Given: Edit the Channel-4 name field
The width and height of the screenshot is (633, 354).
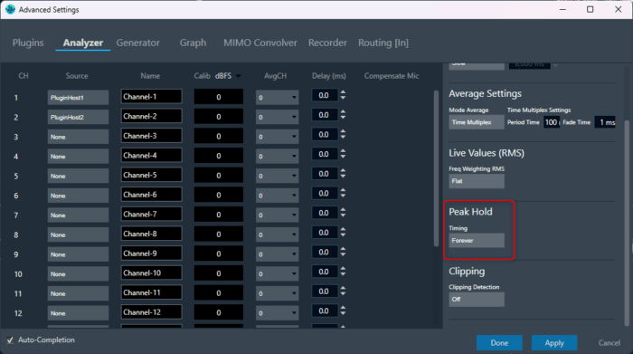Looking at the screenshot, I should pos(151,156).
